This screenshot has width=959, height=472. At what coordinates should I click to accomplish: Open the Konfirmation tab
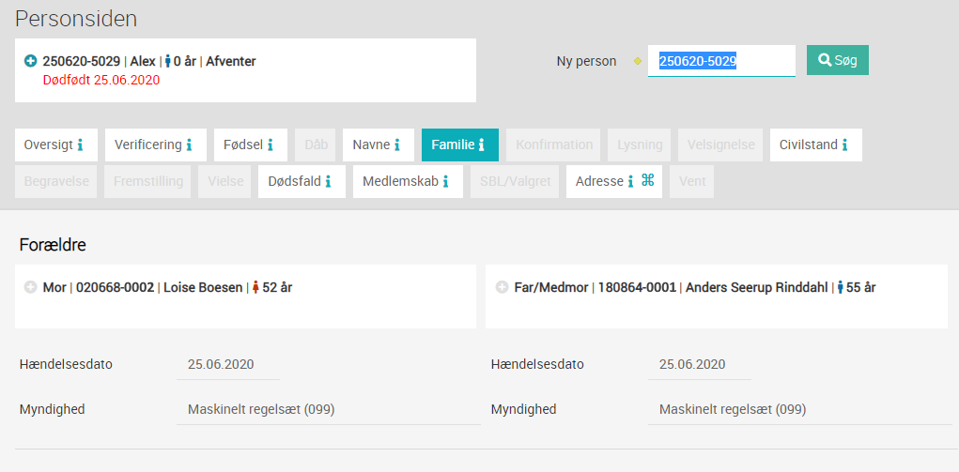554,145
